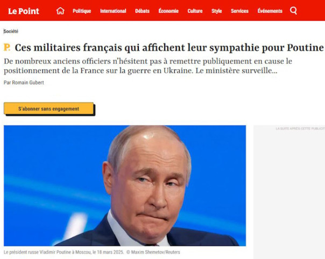Go to the Événements section

pos(270,11)
